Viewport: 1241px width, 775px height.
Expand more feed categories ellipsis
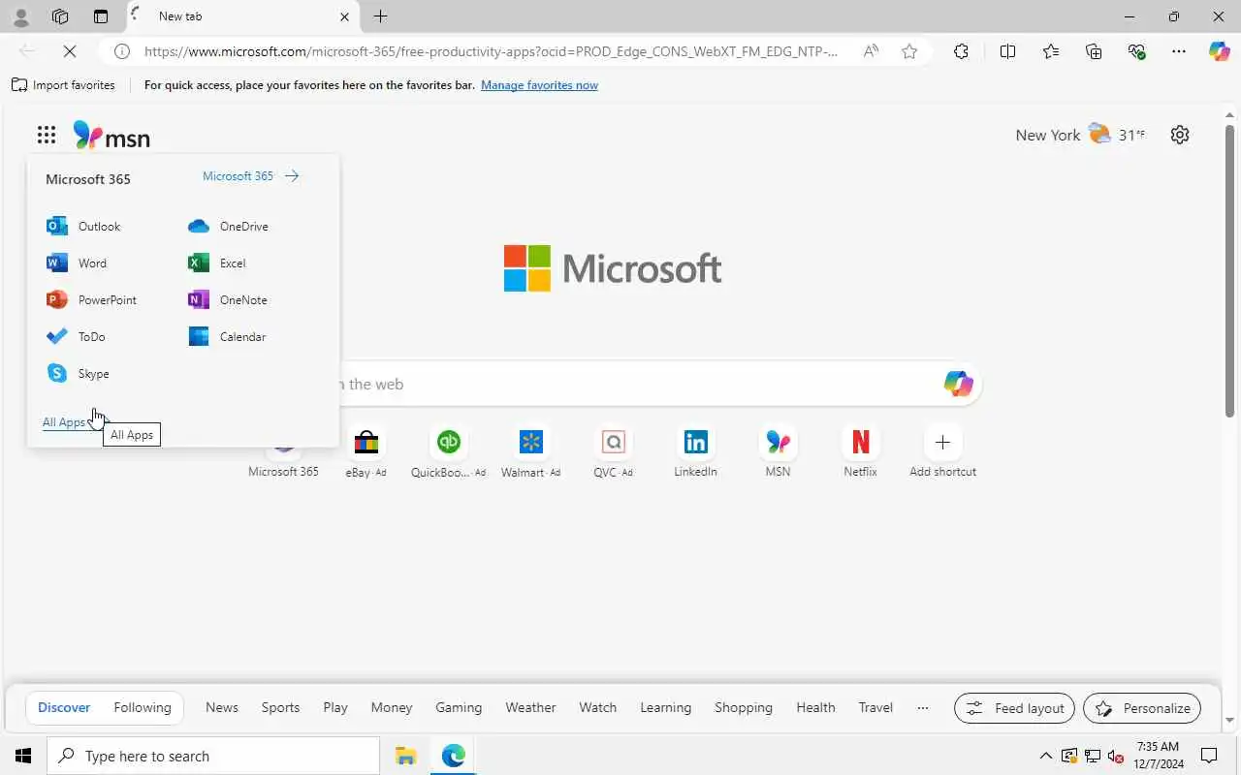point(923,707)
